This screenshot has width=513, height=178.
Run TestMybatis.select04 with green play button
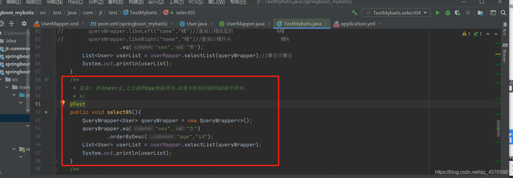pos(438,13)
